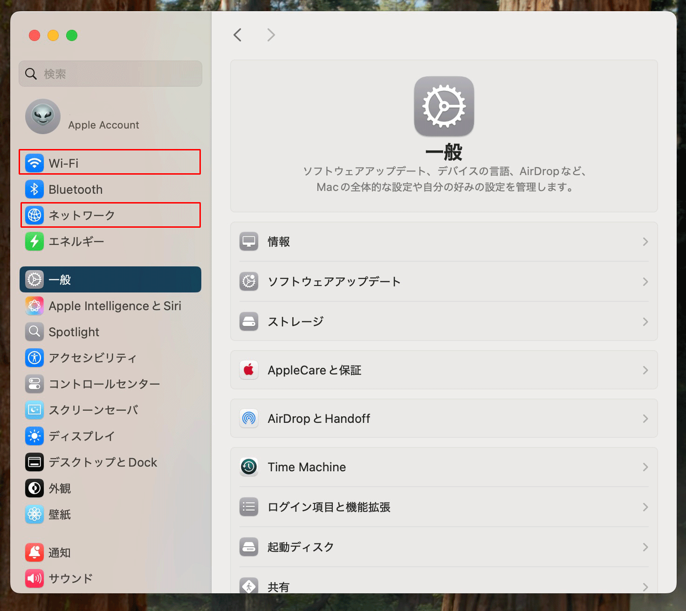This screenshot has width=686, height=611.
Task: Open the Time Machine row label
Action: pos(307,467)
